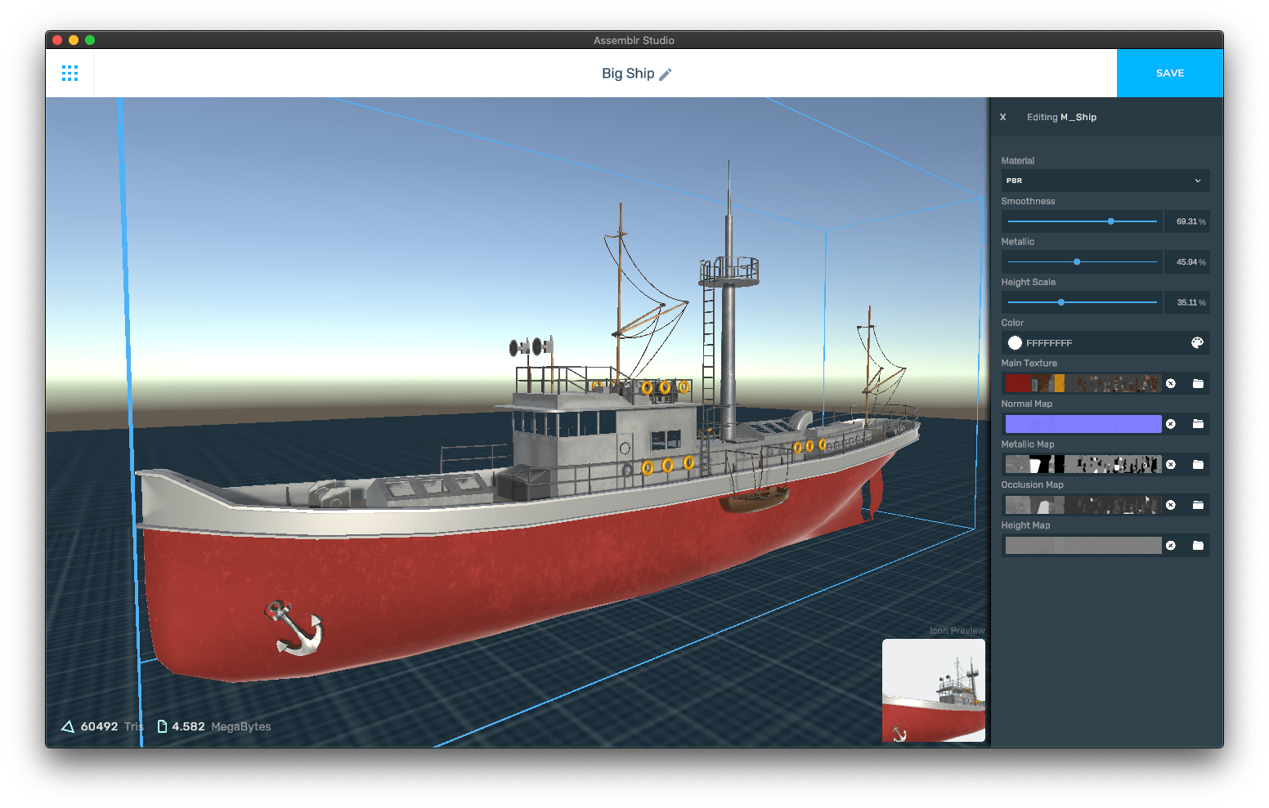Remove the Normal Map
Image resolution: width=1269 pixels, height=808 pixels.
1171,424
